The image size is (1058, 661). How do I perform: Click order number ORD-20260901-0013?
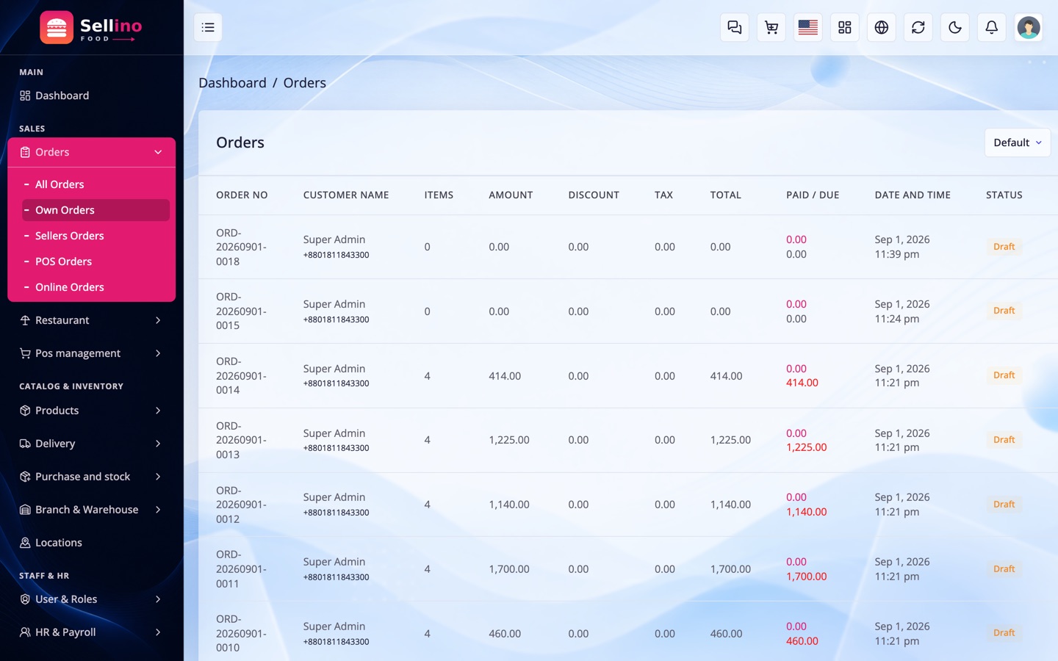coord(241,440)
